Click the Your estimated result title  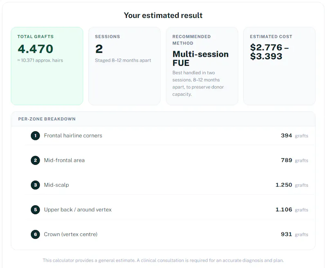pos(163,16)
